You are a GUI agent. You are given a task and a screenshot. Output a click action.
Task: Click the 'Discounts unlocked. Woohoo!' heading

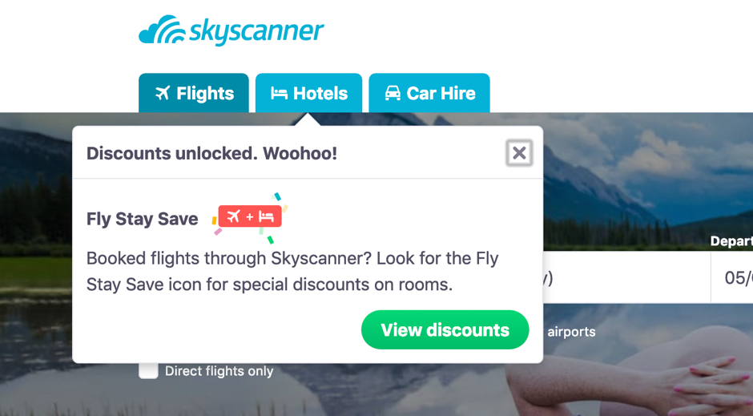211,153
